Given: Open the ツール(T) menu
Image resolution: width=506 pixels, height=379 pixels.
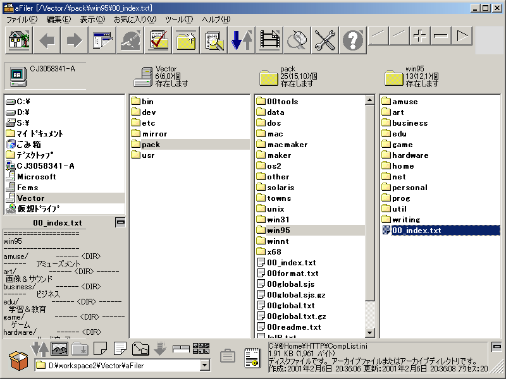Looking at the screenshot, I should click(179, 20).
